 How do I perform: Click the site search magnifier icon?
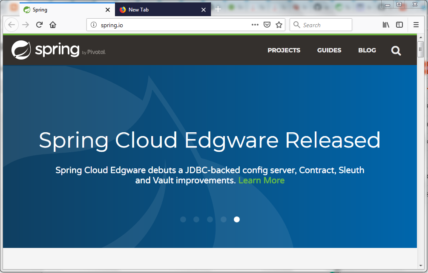click(x=396, y=51)
